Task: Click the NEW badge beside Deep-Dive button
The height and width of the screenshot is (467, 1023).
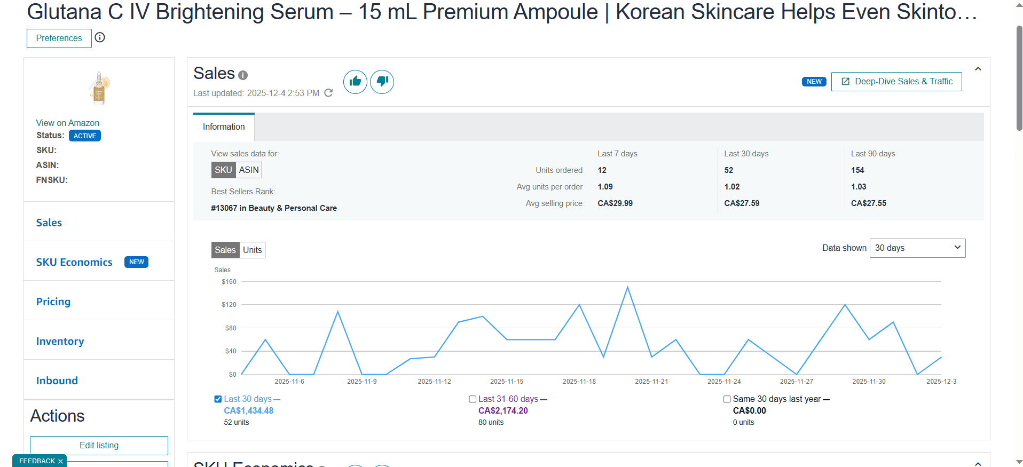Action: coord(814,82)
